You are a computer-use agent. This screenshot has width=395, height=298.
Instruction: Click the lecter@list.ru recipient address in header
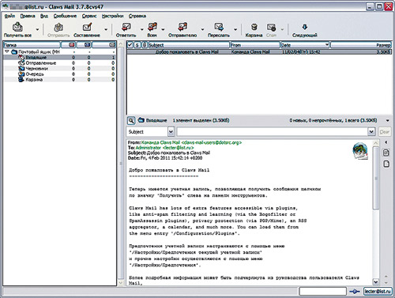178,148
